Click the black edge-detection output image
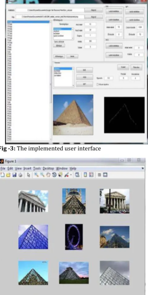Viewport: 148px width, 295px height. 125,115
